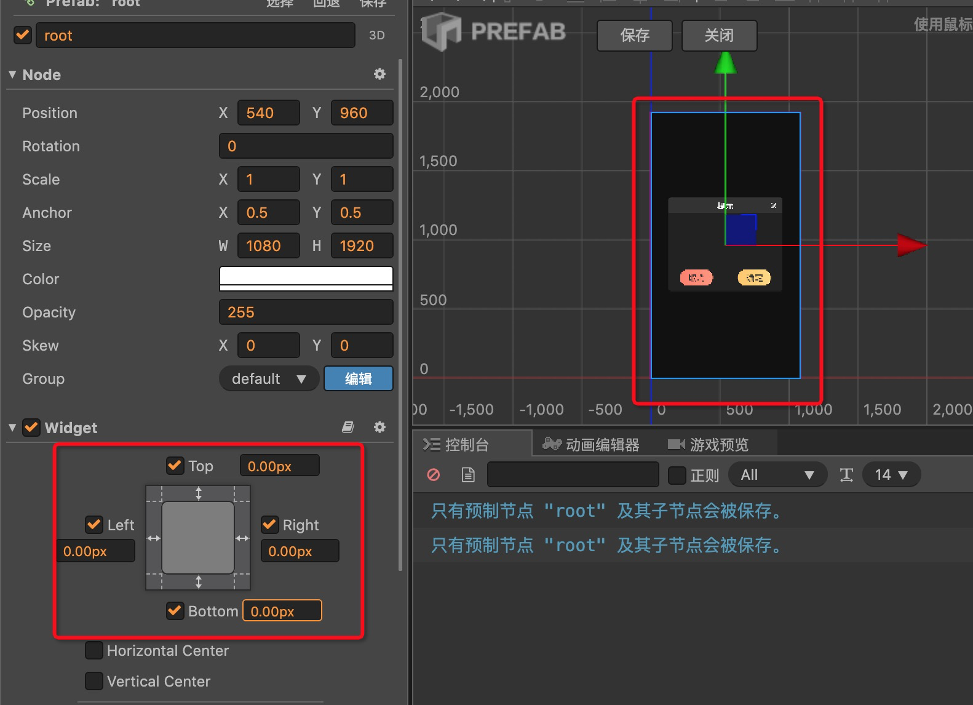Click the Widget alignment diagram
Screen dimensions: 973x705
pyautogui.click(x=198, y=538)
